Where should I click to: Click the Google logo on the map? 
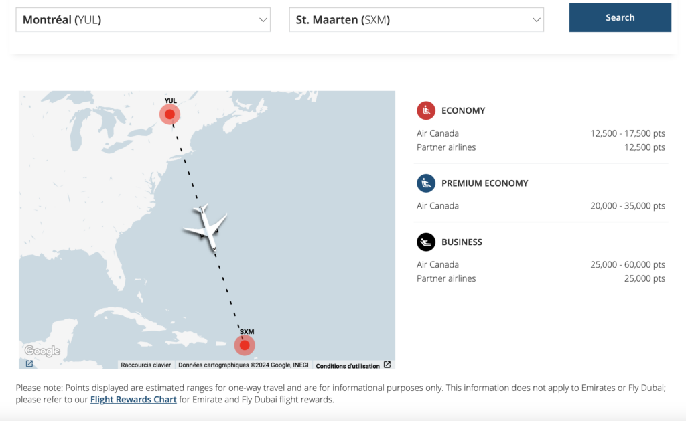(x=42, y=351)
